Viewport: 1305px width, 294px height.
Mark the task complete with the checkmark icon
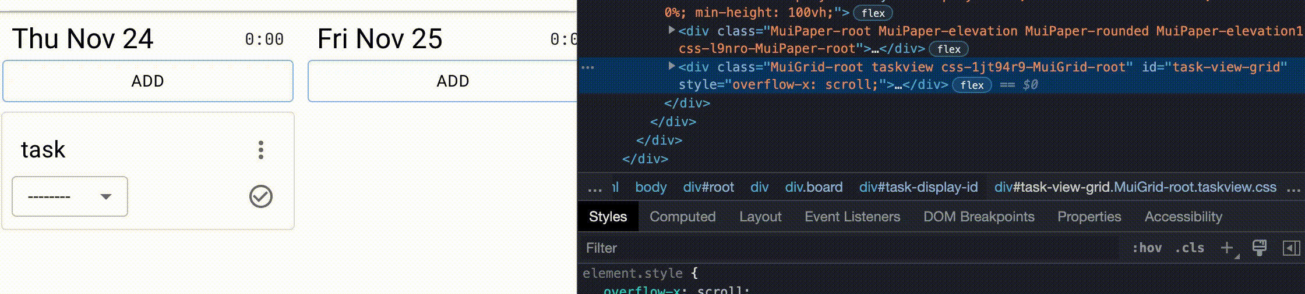click(261, 196)
